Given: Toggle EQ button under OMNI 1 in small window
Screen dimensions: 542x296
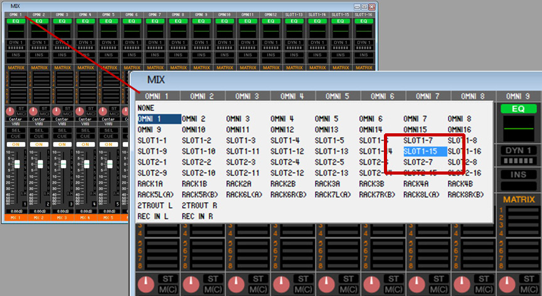Looking at the screenshot, I should [x=16, y=21].
